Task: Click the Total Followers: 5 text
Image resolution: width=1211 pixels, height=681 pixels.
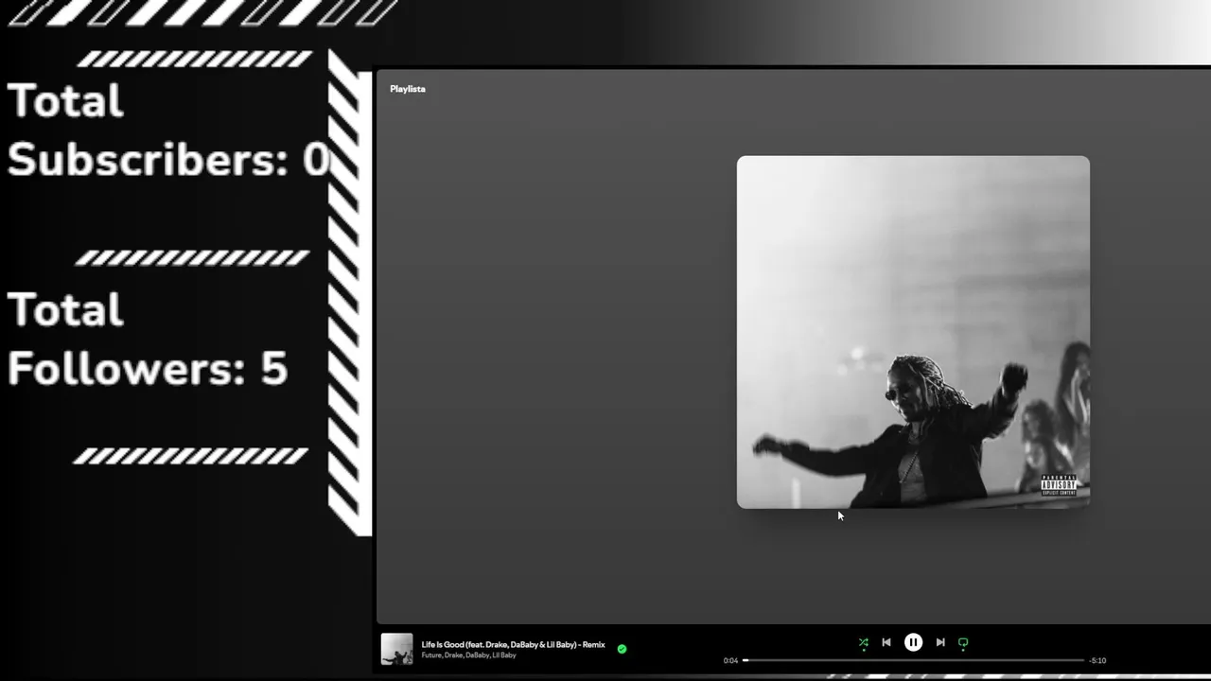Action: coord(148,339)
